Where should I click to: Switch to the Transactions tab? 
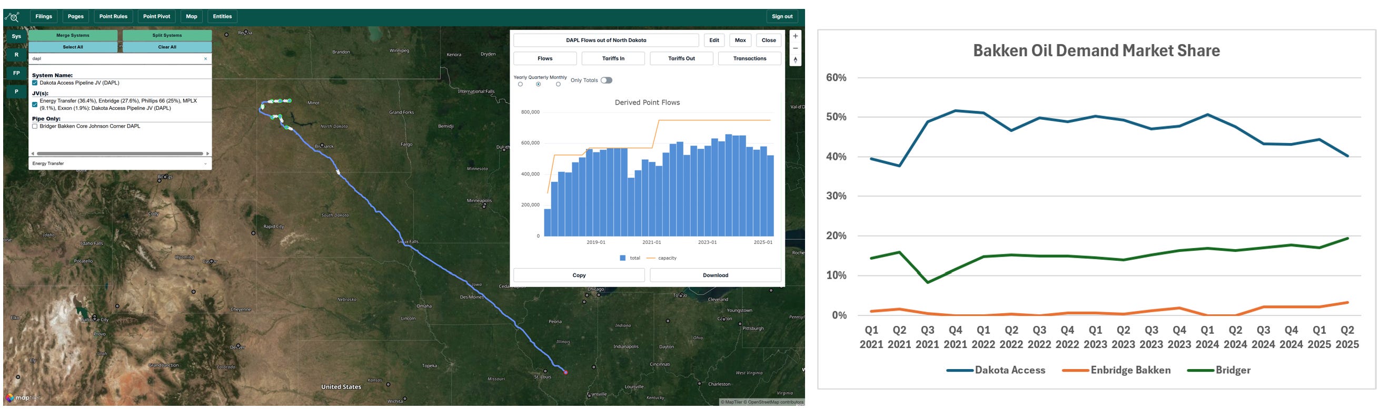point(749,59)
